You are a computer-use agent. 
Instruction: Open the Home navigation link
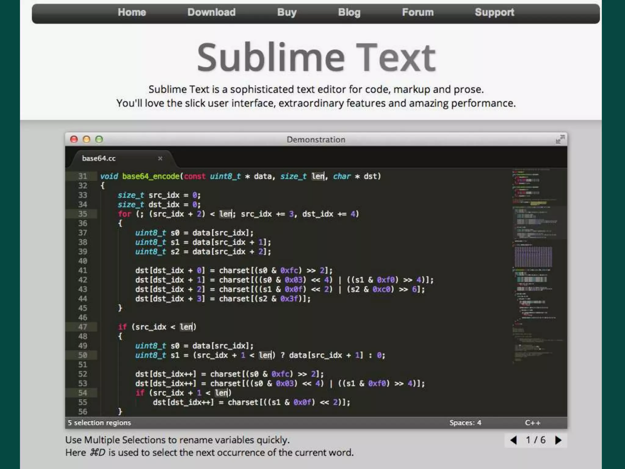132,12
